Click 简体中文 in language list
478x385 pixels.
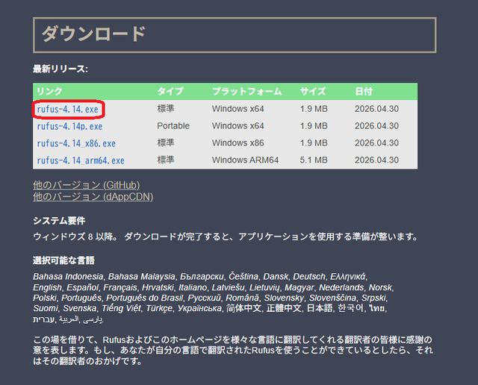click(243, 308)
